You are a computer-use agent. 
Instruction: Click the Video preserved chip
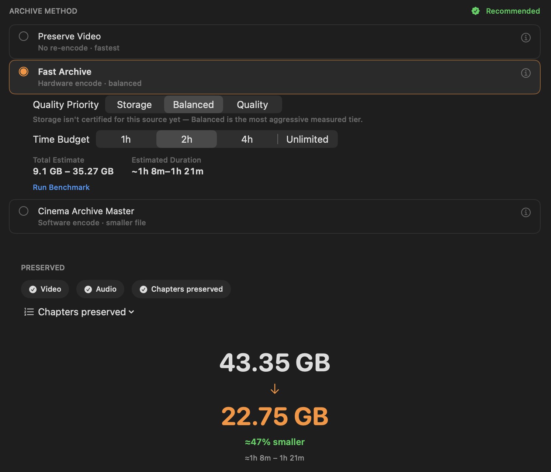coord(45,289)
